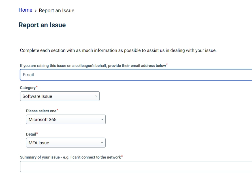Screen dimensions: 252x175
Task: Click the chevron arrow on the Category dropdown
Action: (x=96, y=96)
